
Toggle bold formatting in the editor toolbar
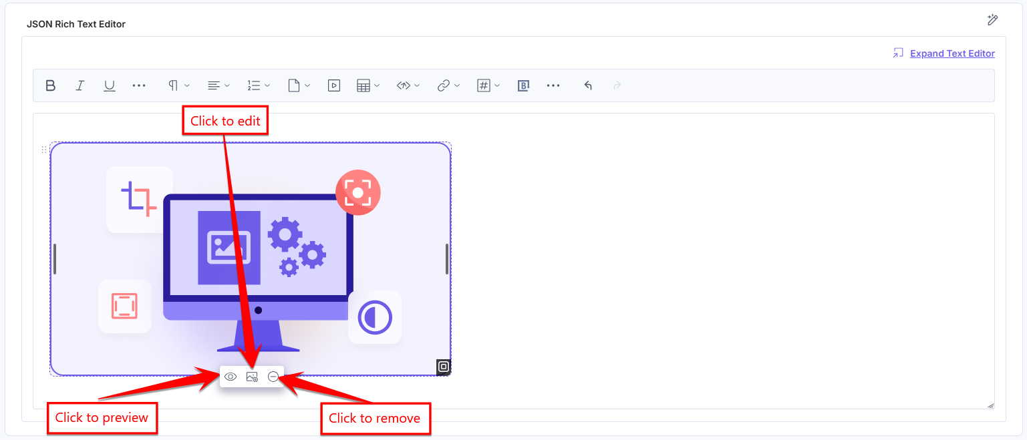(x=50, y=85)
